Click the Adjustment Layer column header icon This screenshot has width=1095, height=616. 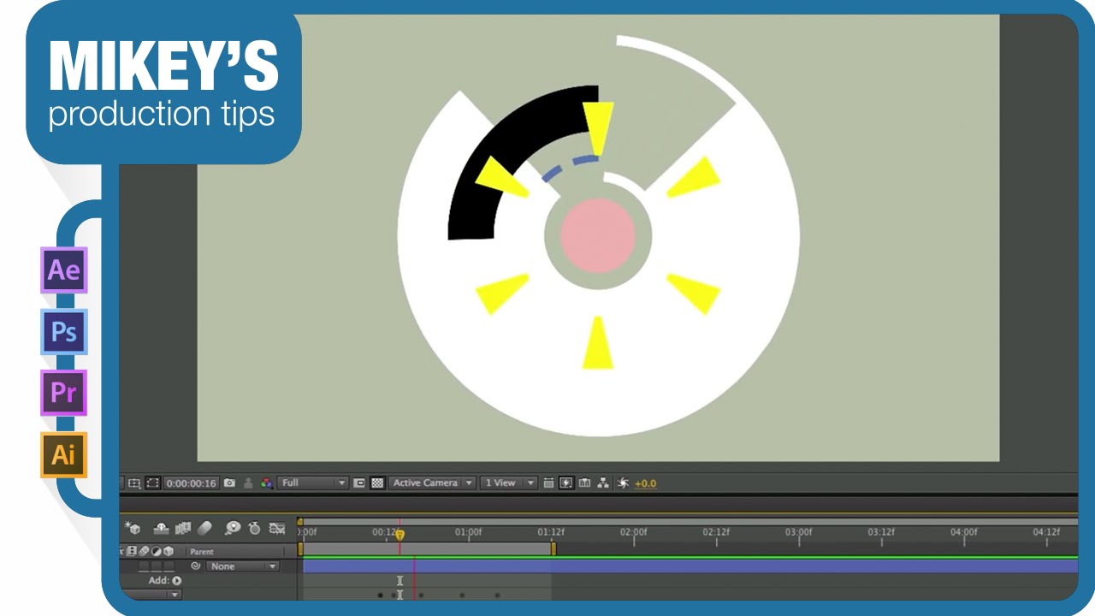pos(156,552)
